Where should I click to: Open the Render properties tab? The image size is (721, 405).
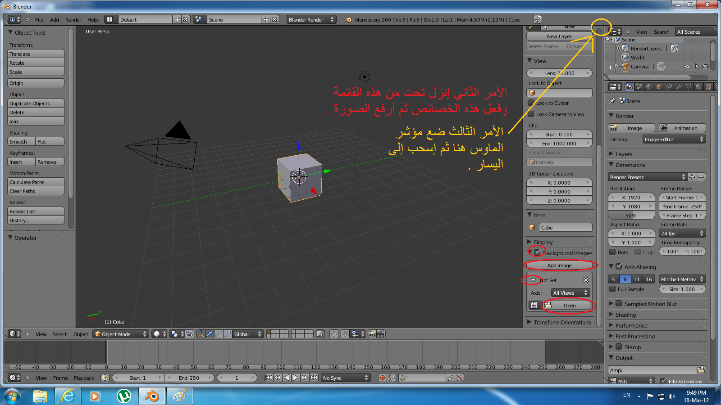click(630, 87)
